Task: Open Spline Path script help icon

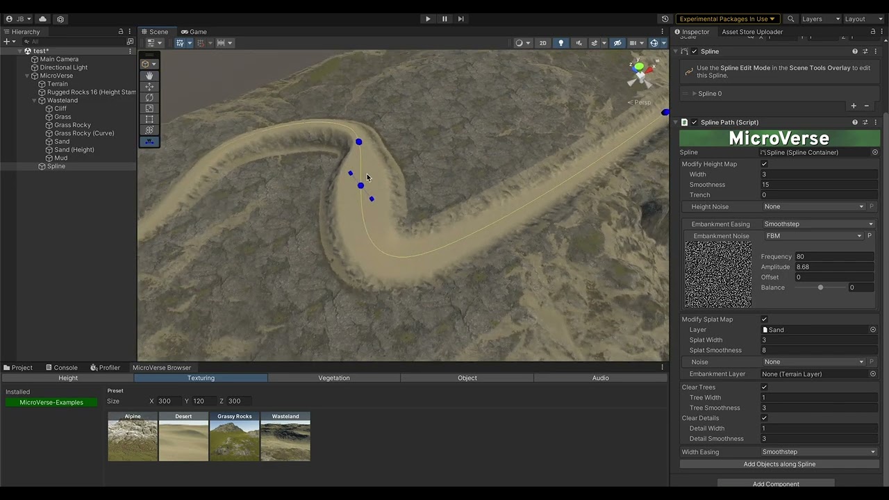Action: 855,122
